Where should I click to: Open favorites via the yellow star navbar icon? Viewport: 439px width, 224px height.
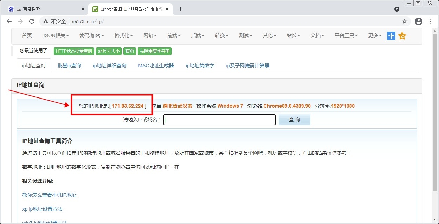click(x=402, y=35)
